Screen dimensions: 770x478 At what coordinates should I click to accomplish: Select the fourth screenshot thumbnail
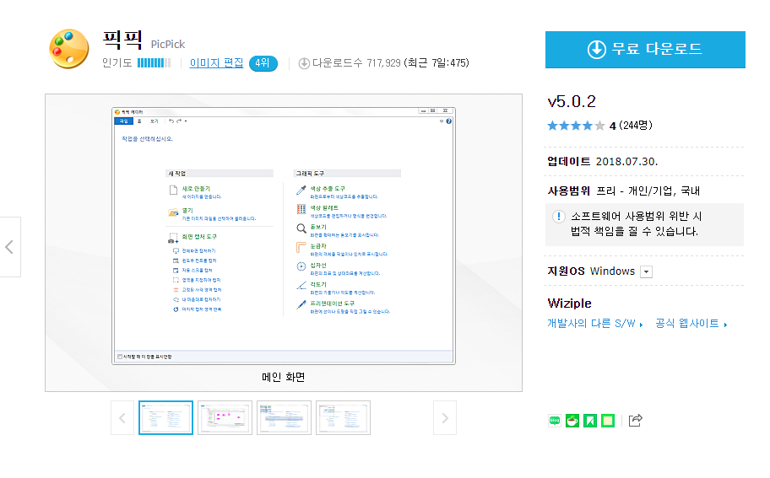343,417
